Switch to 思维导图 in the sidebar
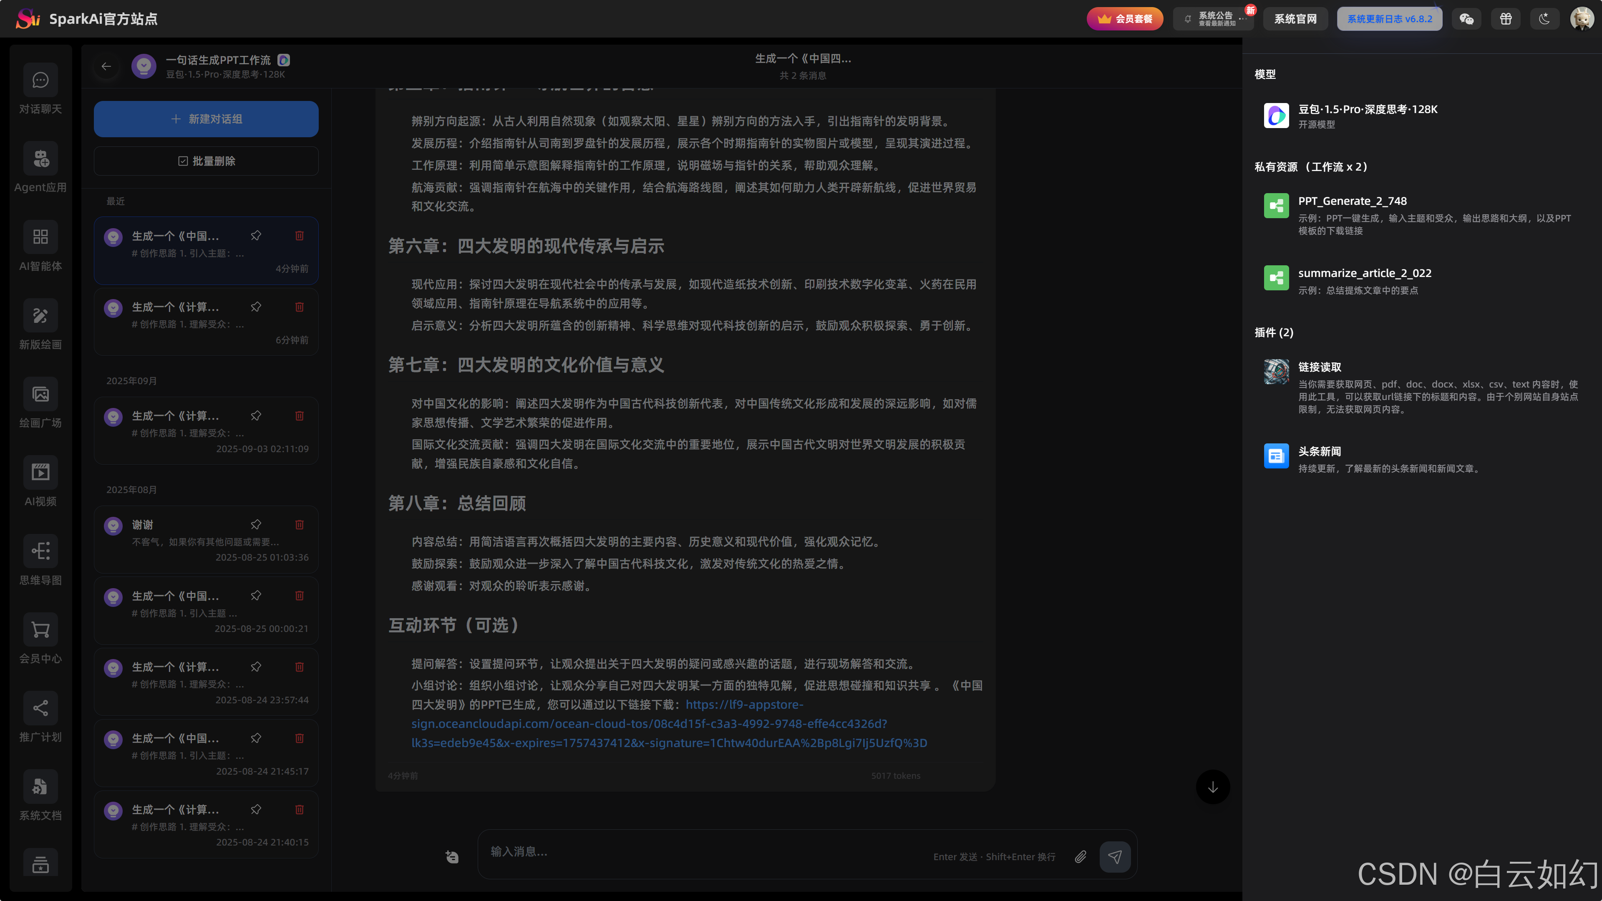The width and height of the screenshot is (1602, 901). (40, 560)
